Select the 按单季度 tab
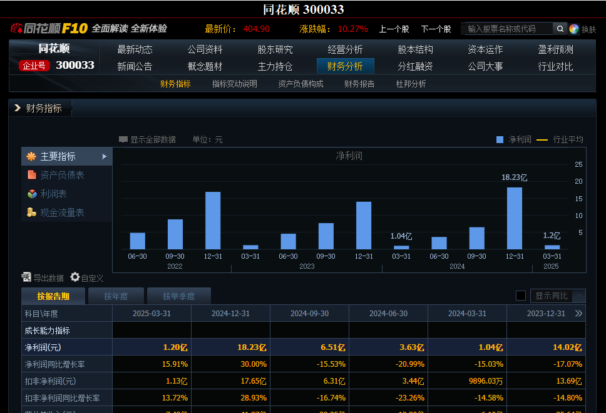This screenshot has width=606, height=413. click(x=179, y=296)
